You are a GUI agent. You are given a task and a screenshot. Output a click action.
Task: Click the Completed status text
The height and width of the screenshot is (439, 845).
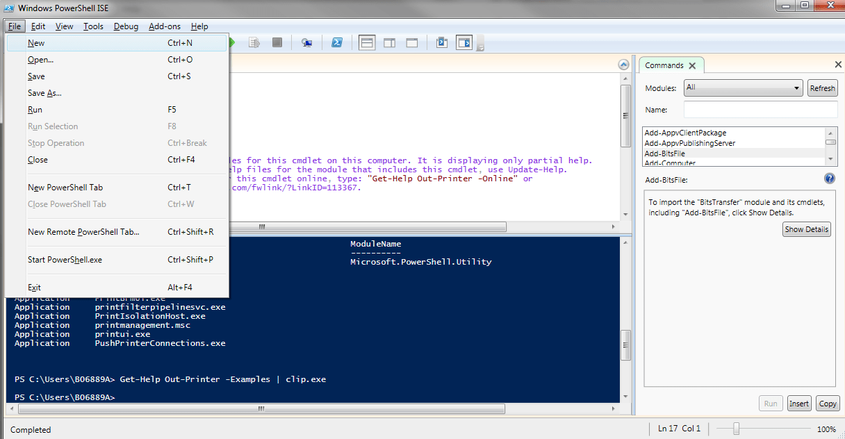tap(31, 430)
